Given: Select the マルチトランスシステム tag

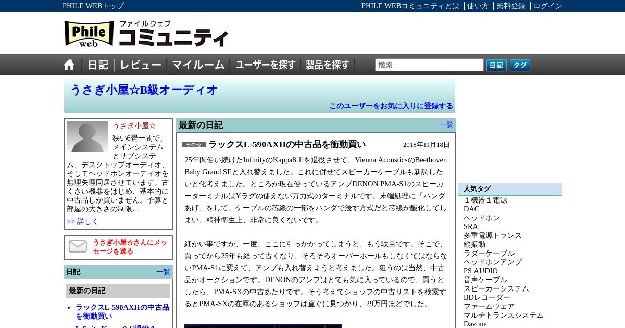Looking at the screenshot, I should (x=504, y=315).
